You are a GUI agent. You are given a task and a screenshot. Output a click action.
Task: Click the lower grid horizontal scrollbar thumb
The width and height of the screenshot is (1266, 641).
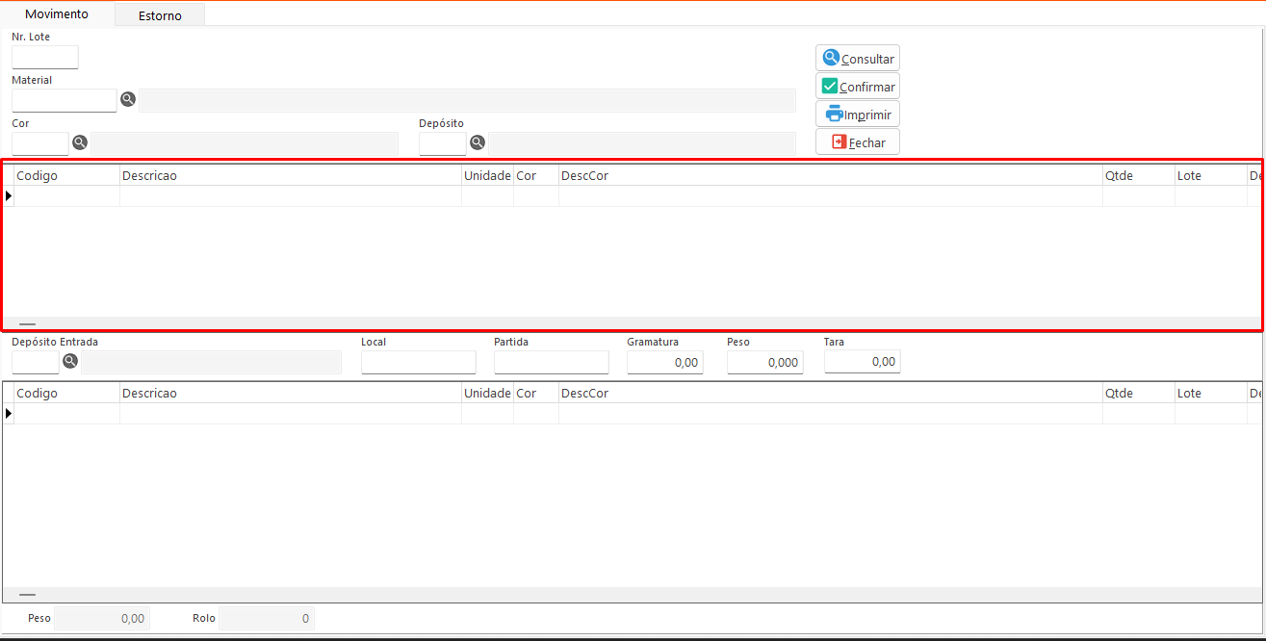27,596
